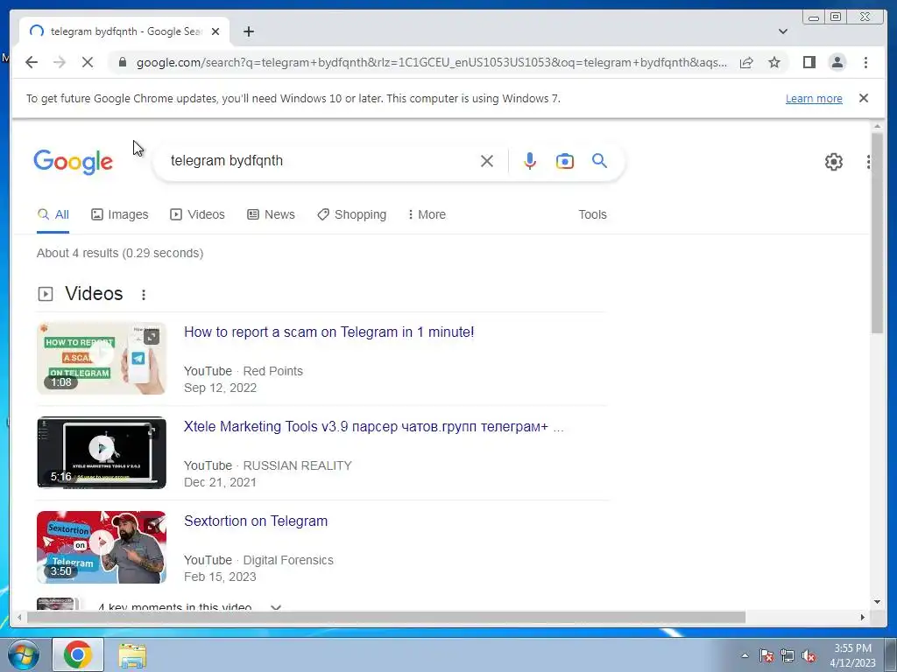Play the Xtele Marketing Tools video thumbnail
Viewport: 897px width, 672px height.
click(x=102, y=452)
